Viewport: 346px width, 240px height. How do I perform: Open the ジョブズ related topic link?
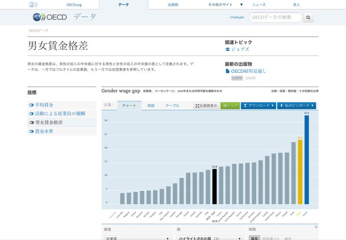click(x=240, y=49)
